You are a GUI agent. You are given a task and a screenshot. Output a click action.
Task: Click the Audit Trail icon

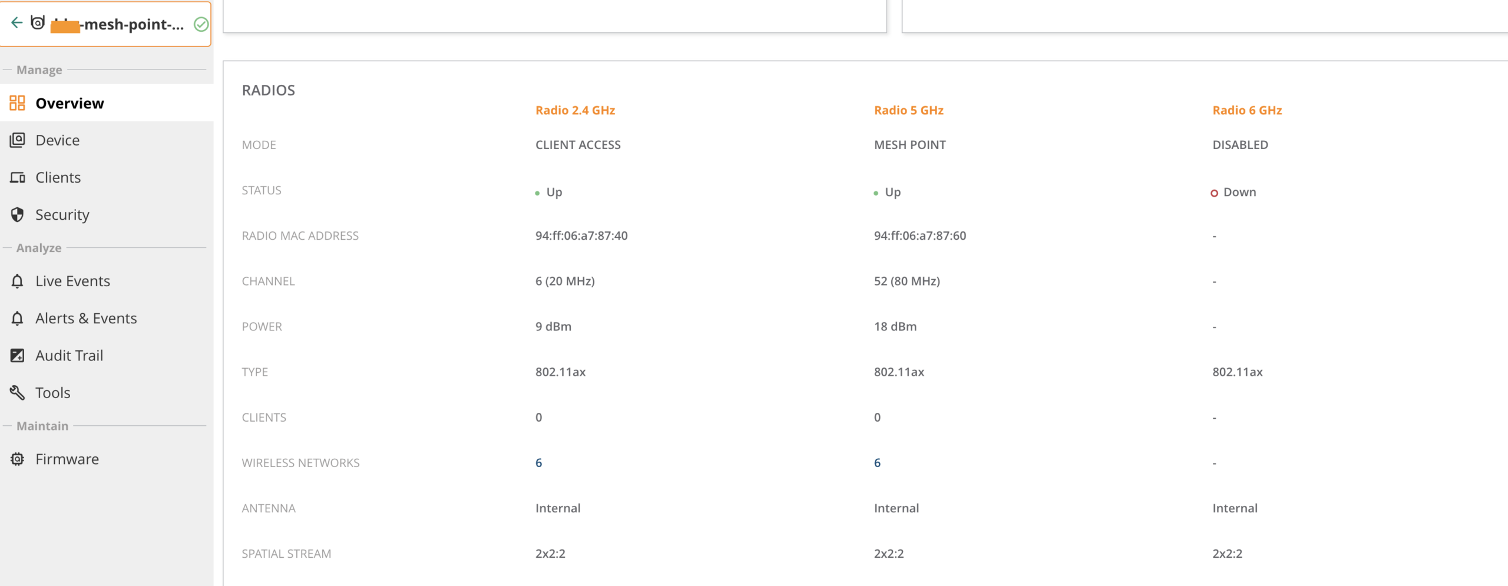[17, 356]
